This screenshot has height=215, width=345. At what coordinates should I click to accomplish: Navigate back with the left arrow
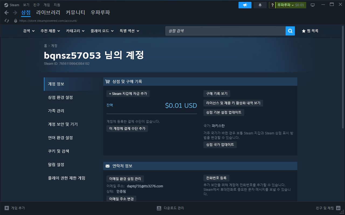pyautogui.click(x=6, y=12)
